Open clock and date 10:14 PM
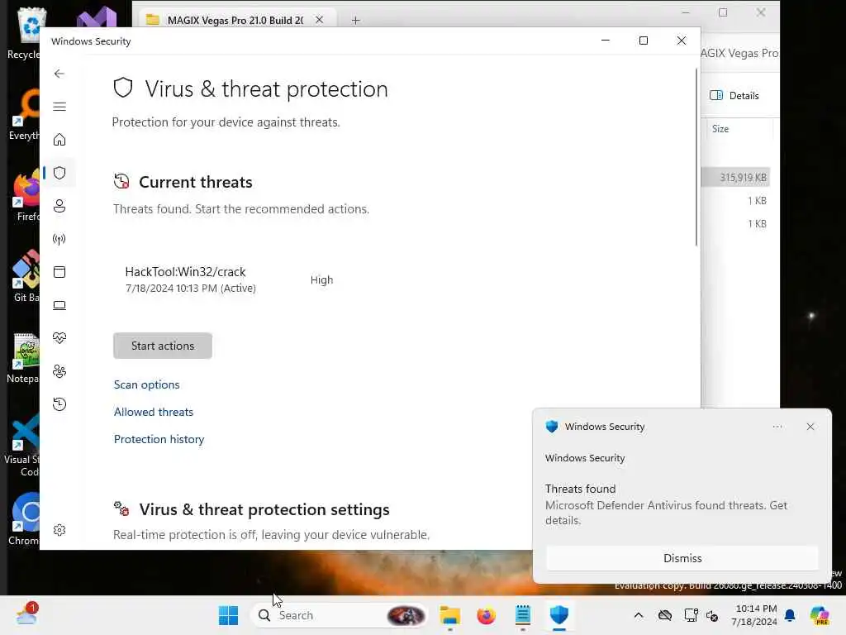The width and height of the screenshot is (846, 635). tap(755, 615)
